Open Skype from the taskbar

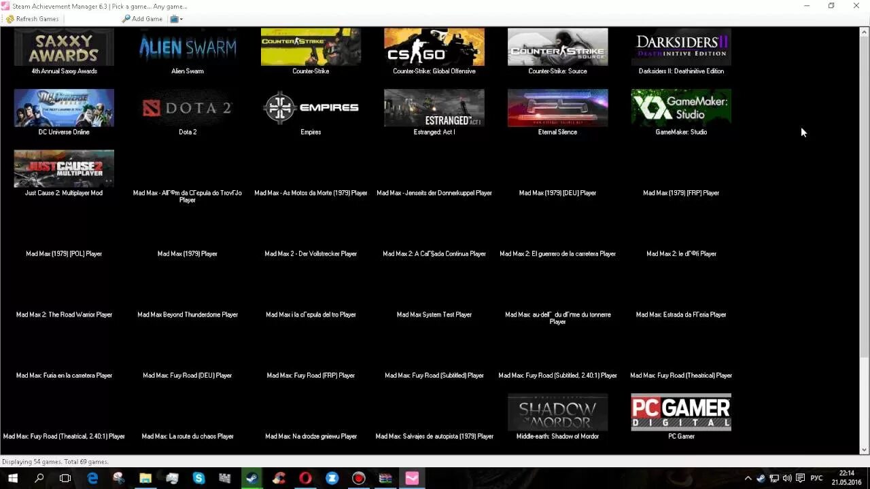tap(198, 478)
